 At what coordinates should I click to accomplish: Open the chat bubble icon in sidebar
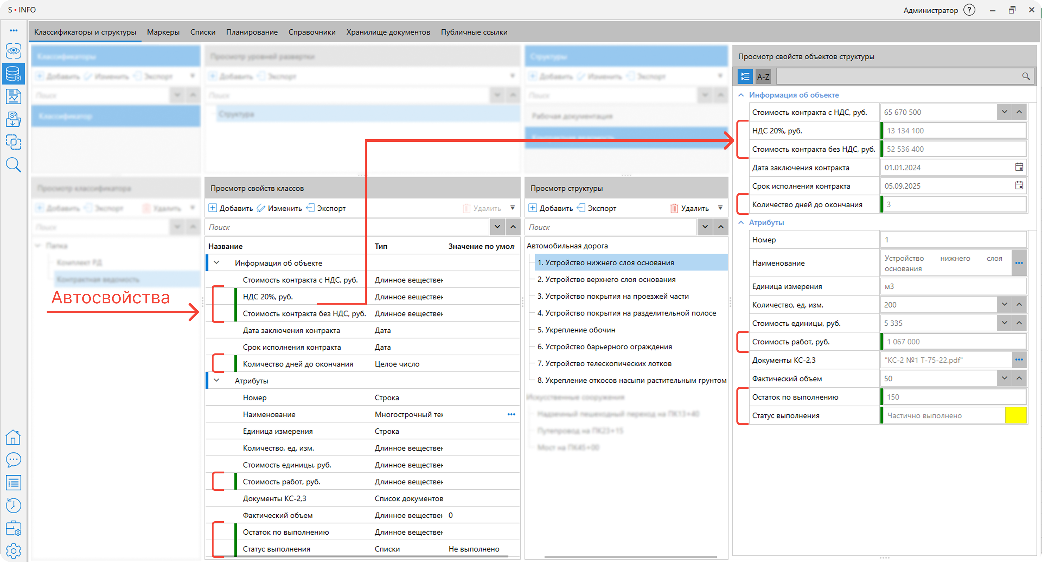(13, 460)
